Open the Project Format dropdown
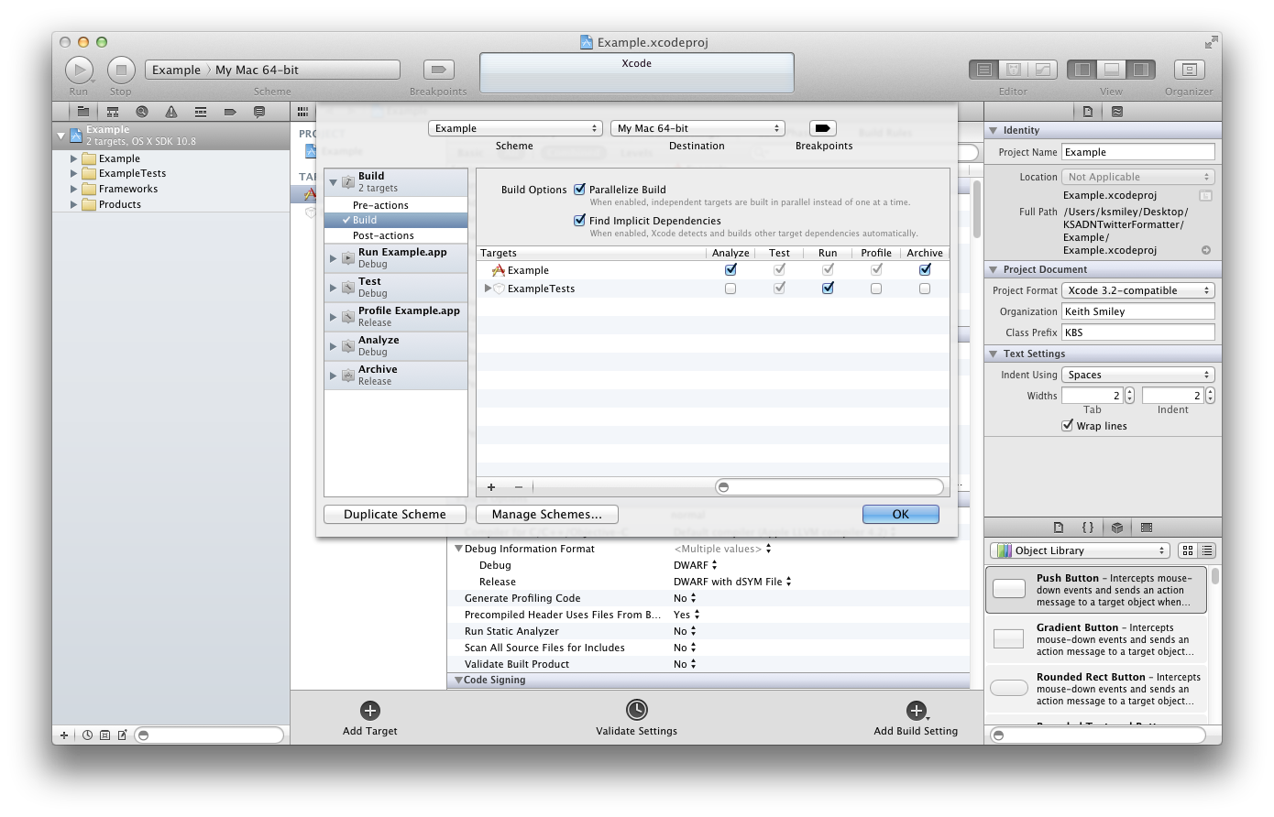 [1138, 290]
